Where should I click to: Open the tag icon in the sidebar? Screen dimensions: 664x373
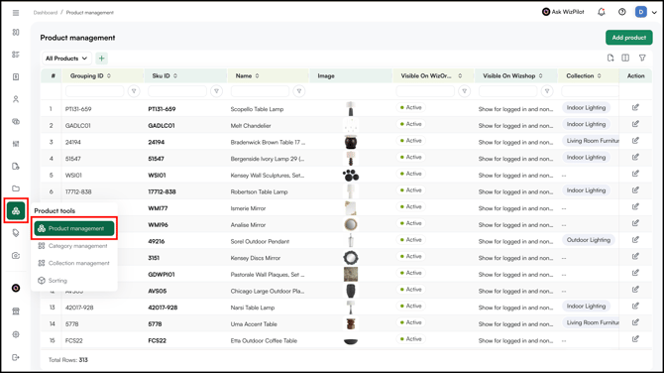(x=16, y=233)
